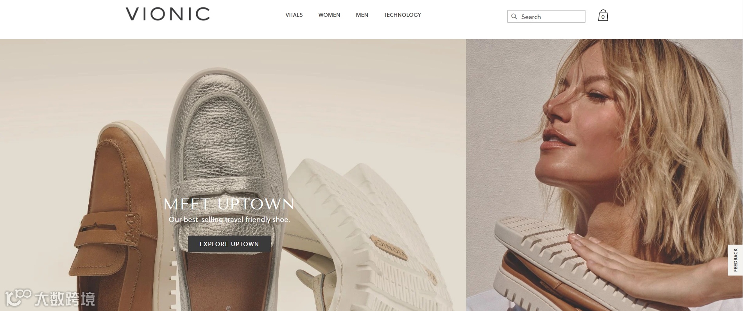
Task: Open the VITALS menu
Action: (294, 15)
